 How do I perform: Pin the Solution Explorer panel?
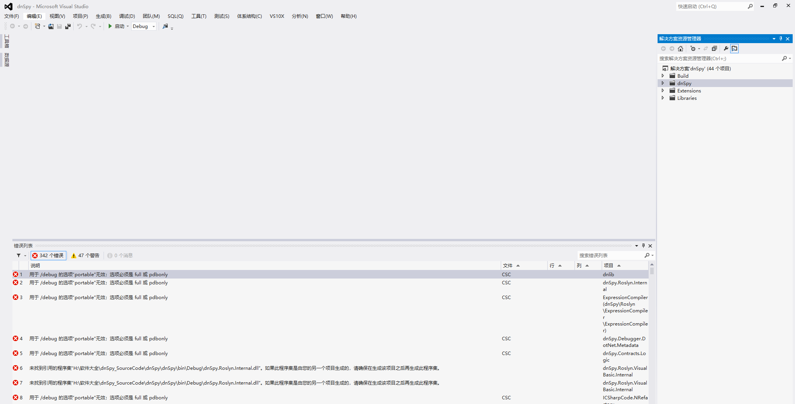coord(781,38)
